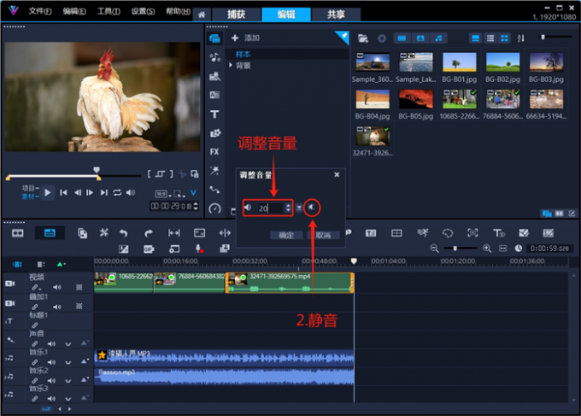Open the Template library panel icon

point(214,76)
